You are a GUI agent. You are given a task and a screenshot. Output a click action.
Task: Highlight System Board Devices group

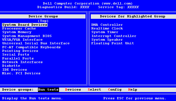(x=25, y=25)
